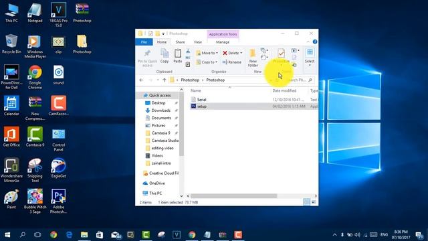Click first Photoshop breadcrumb in address bar

pyautogui.click(x=190, y=80)
